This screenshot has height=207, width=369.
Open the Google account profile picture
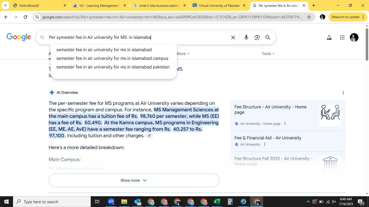tap(354, 37)
